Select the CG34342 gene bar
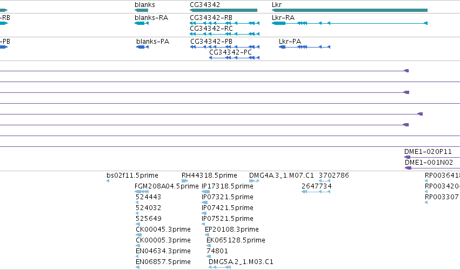The image size is (460, 270). tap(224, 10)
